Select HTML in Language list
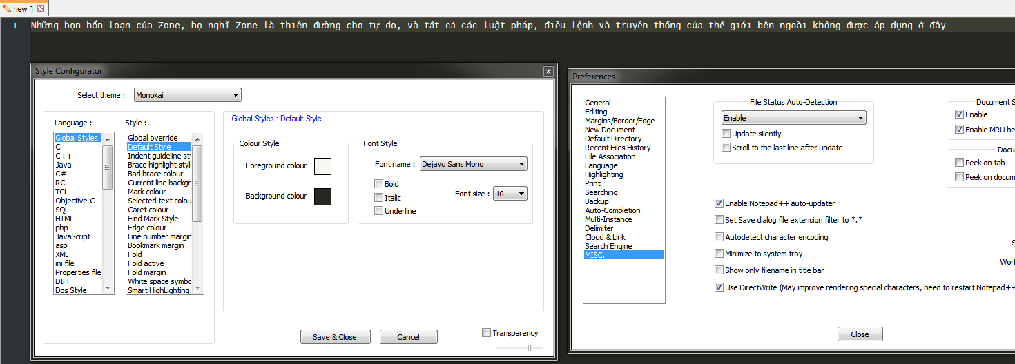1015x364 pixels. [64, 219]
